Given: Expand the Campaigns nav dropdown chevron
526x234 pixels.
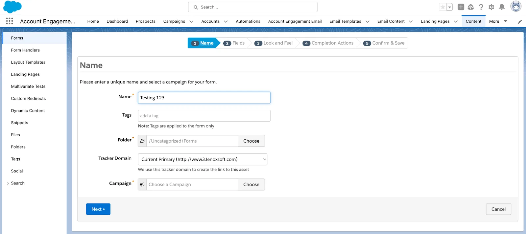Looking at the screenshot, I should click(x=191, y=22).
